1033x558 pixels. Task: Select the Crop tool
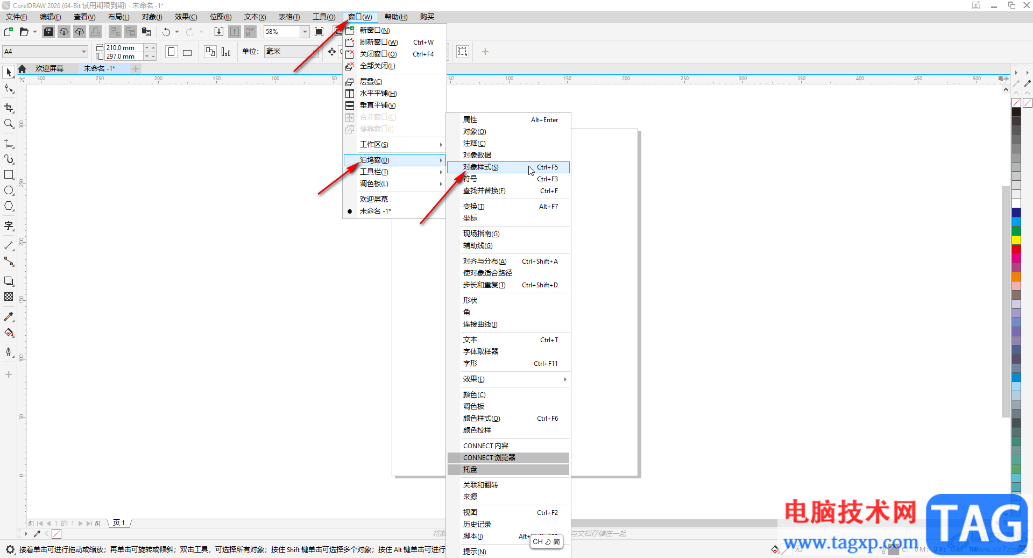pyautogui.click(x=9, y=108)
